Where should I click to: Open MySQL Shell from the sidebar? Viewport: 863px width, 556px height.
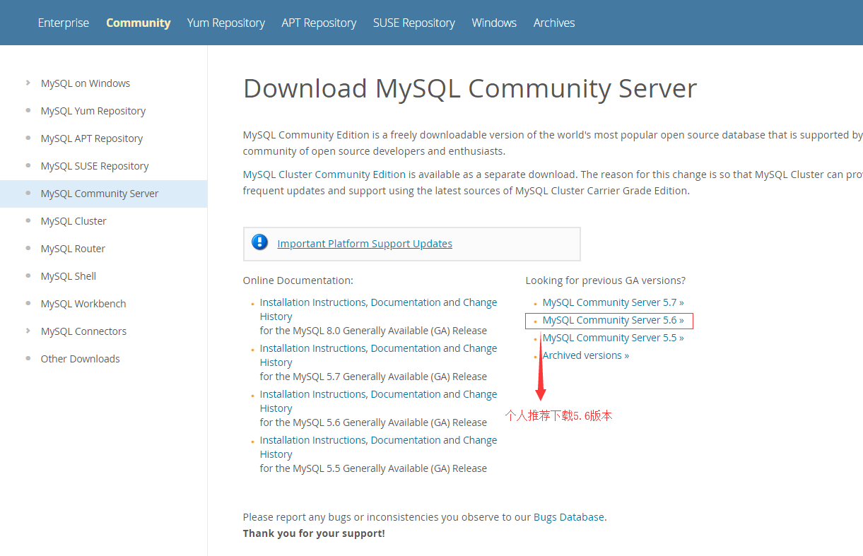[x=69, y=276]
